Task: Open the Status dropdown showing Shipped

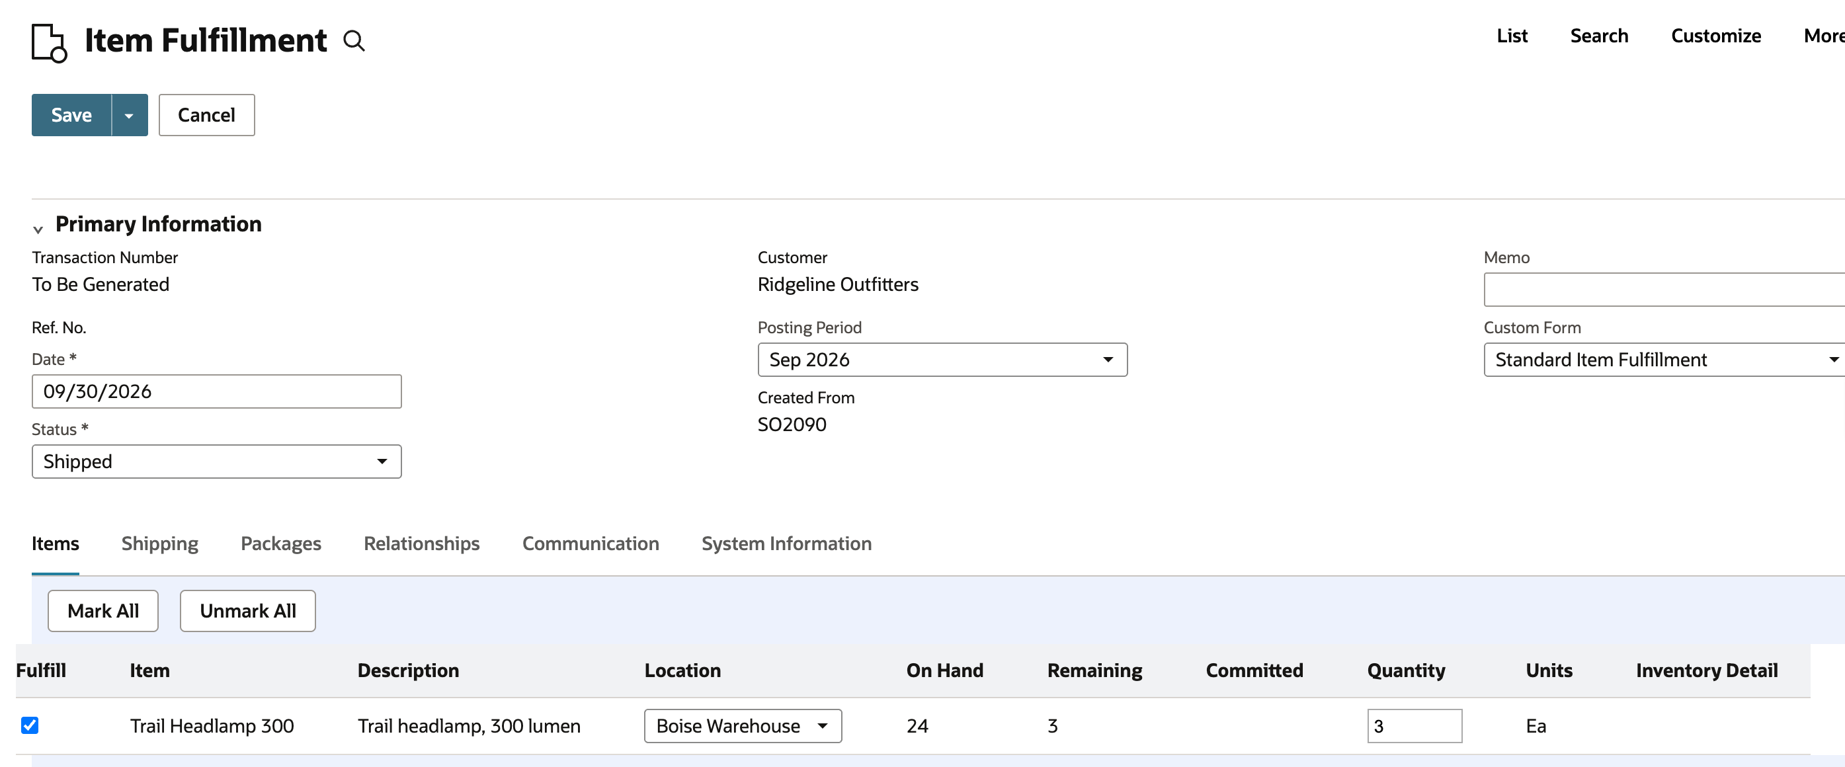Action: 216,462
